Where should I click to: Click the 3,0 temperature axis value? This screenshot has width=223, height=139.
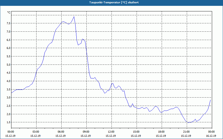click(9, 98)
